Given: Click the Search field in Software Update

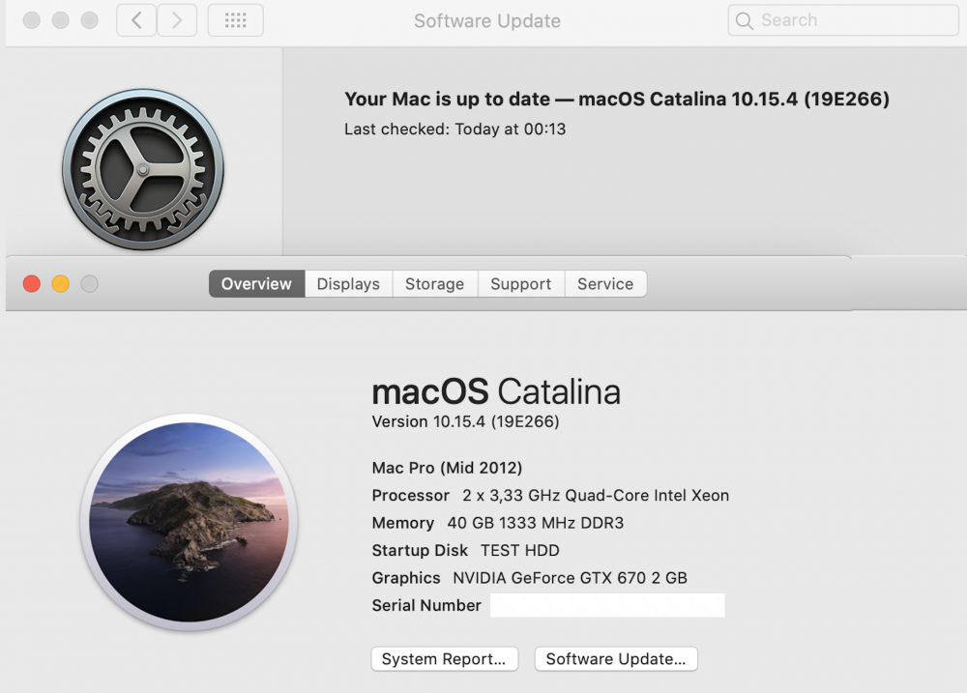Looking at the screenshot, I should [x=842, y=20].
